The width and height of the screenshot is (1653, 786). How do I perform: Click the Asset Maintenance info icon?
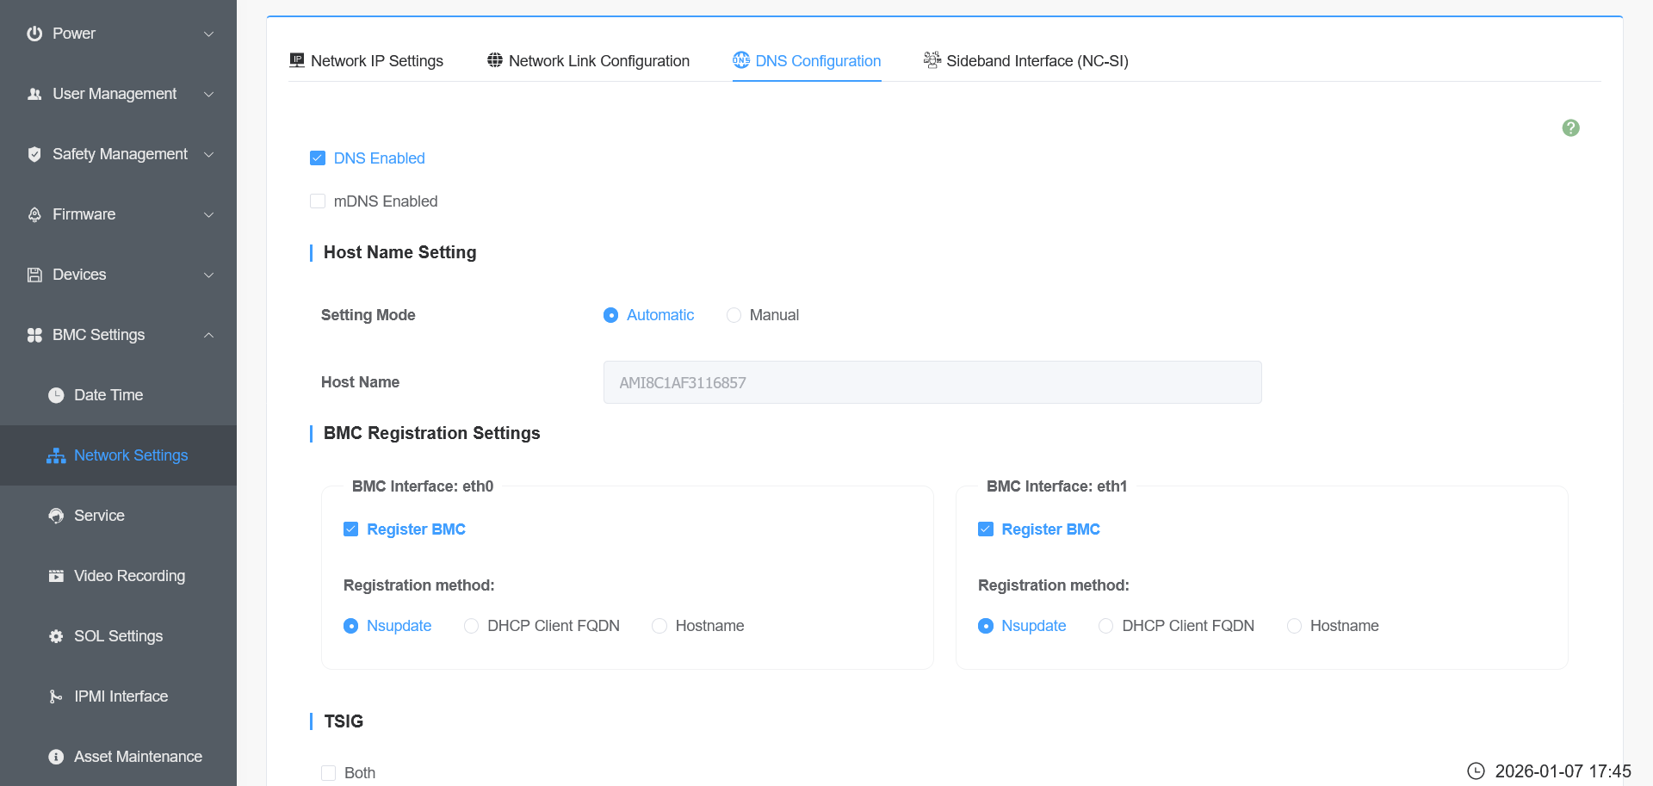click(56, 757)
